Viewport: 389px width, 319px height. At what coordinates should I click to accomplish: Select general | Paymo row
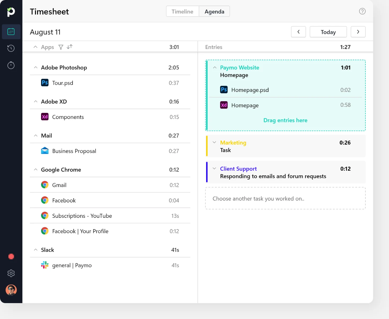pos(110,265)
